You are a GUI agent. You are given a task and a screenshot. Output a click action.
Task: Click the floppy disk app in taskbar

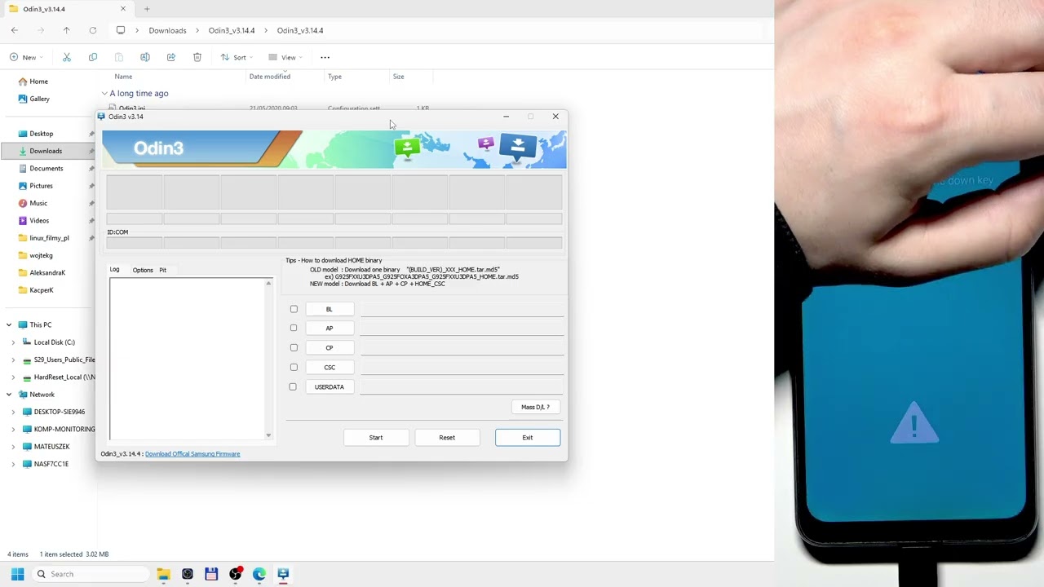[211, 574]
